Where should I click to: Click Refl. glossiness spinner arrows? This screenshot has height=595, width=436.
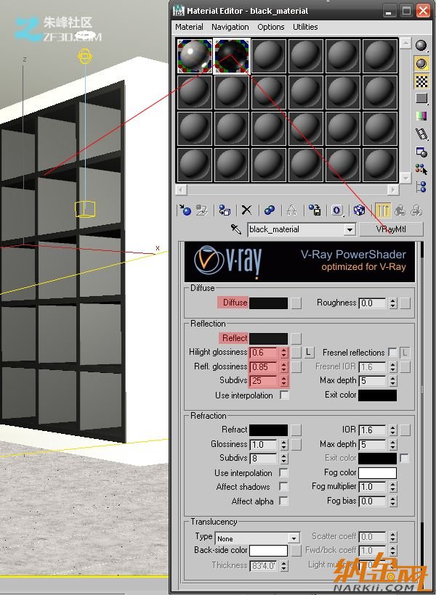[283, 367]
